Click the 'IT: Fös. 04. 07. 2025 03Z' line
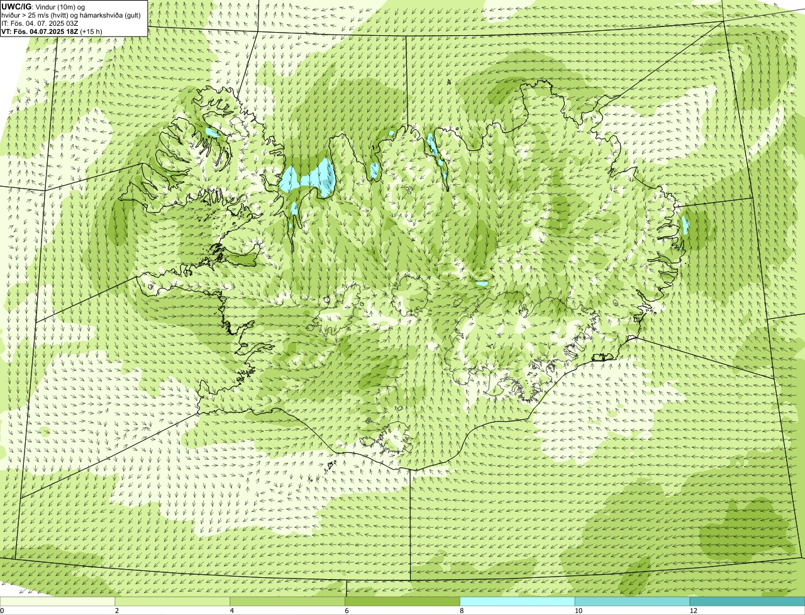This screenshot has height=615, width=805. (40, 23)
